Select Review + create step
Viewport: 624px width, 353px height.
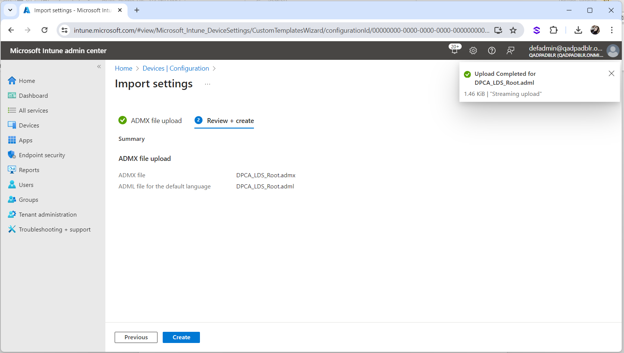click(x=224, y=120)
